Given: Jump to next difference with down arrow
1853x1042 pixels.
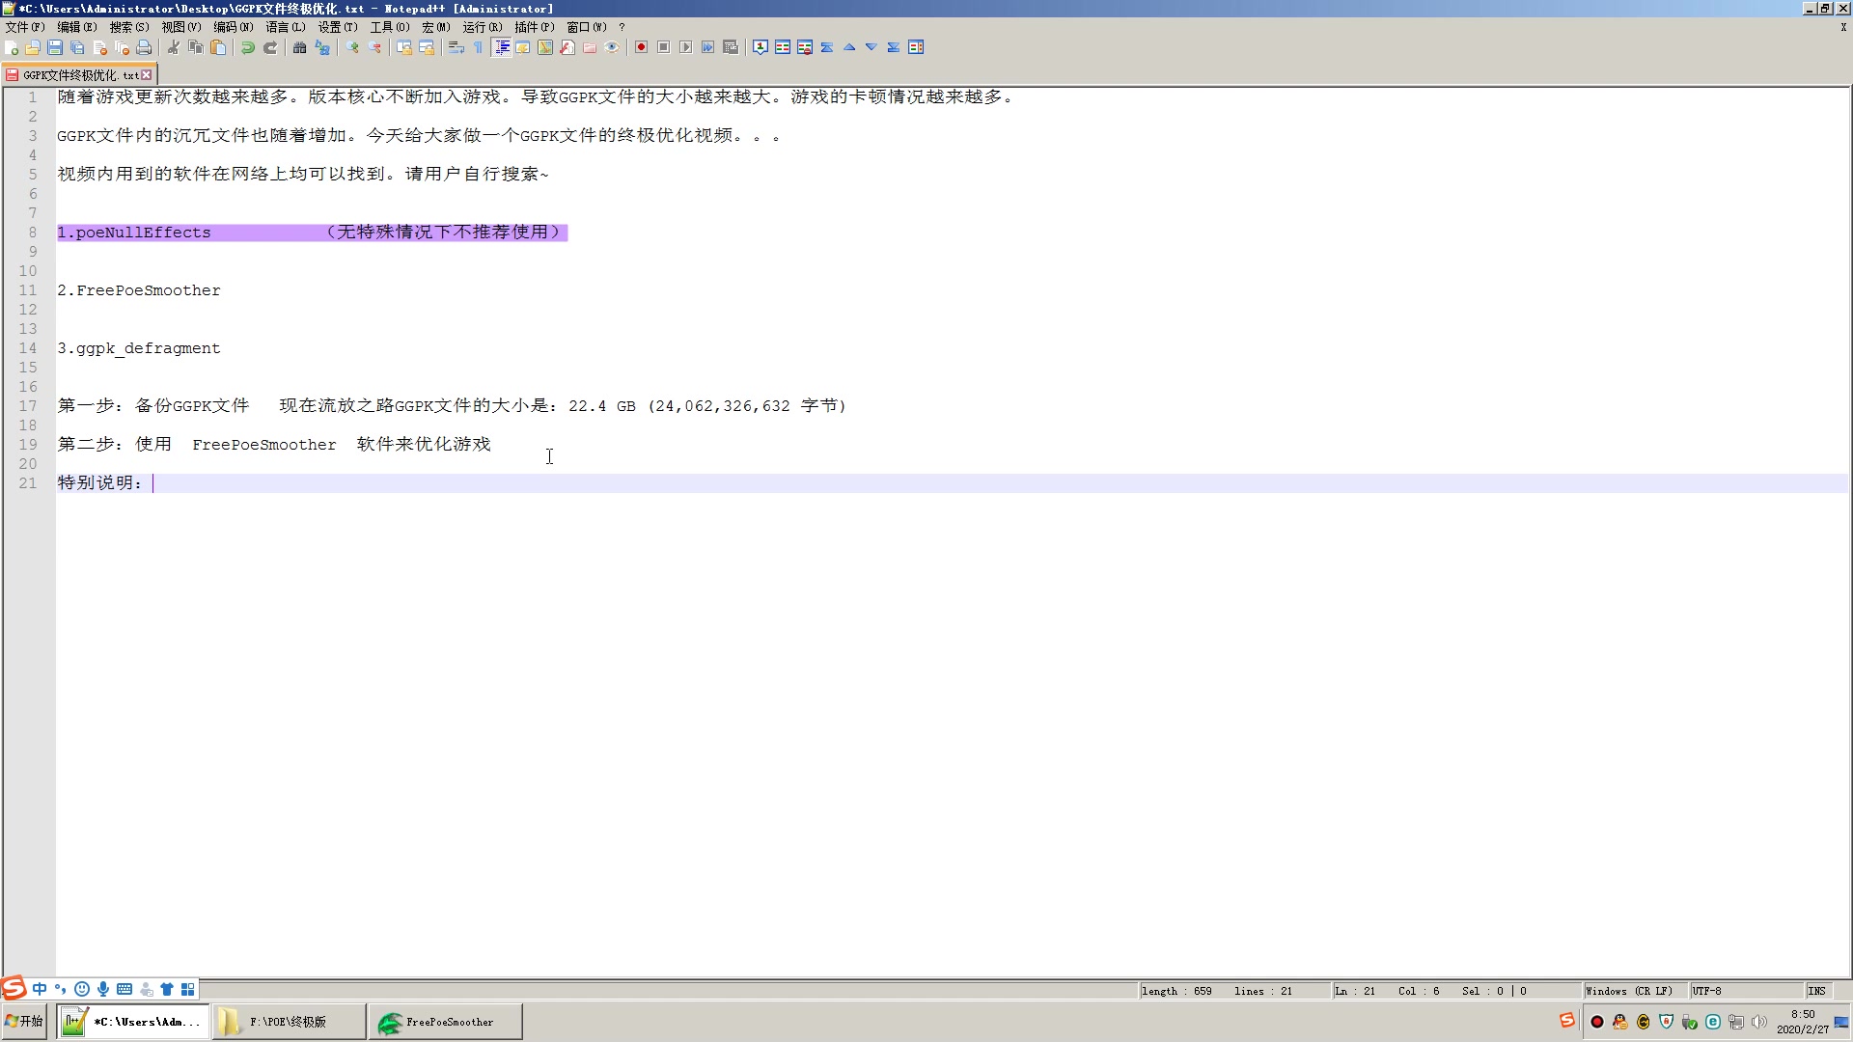Looking at the screenshot, I should [x=871, y=47].
